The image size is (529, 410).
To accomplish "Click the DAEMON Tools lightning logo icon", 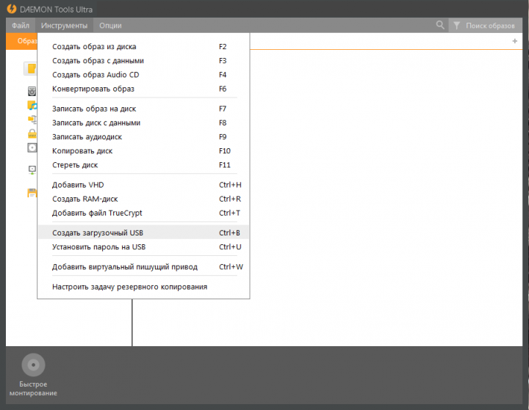I will (x=12, y=9).
